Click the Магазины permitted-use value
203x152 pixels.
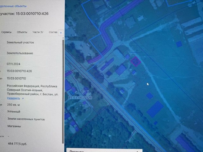tap(14, 126)
